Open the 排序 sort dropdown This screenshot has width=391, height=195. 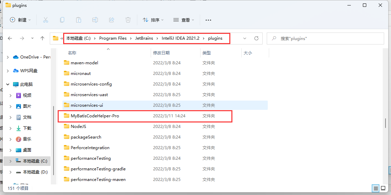point(153,20)
